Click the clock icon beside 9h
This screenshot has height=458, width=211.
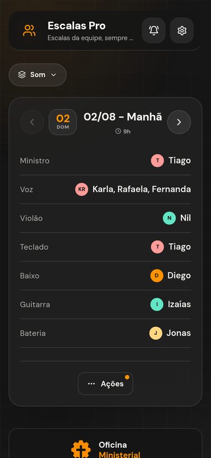coord(118,131)
